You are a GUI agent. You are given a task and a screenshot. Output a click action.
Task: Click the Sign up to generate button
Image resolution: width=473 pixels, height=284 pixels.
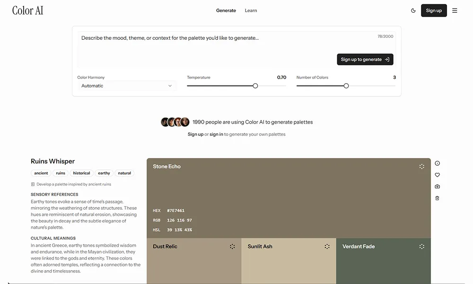click(365, 59)
